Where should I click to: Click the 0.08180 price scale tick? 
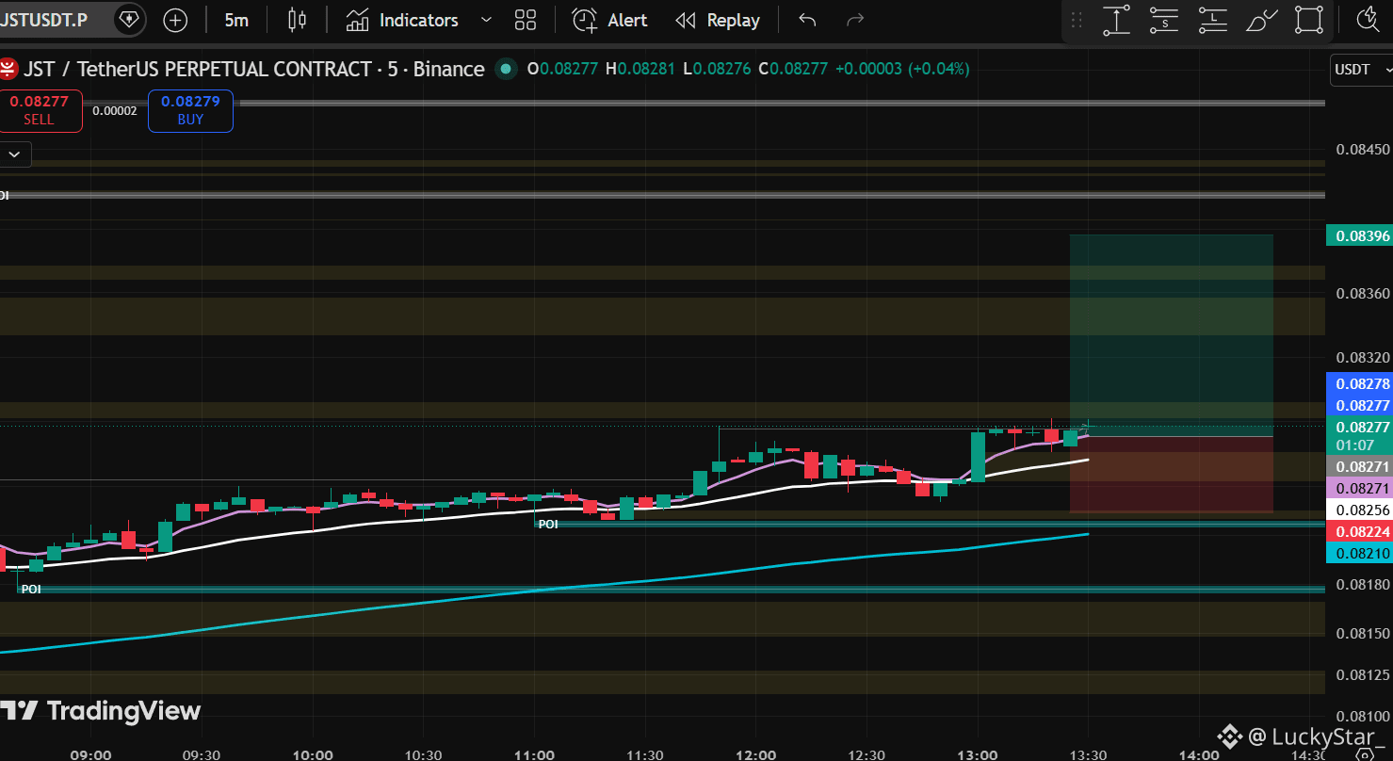click(x=1363, y=585)
